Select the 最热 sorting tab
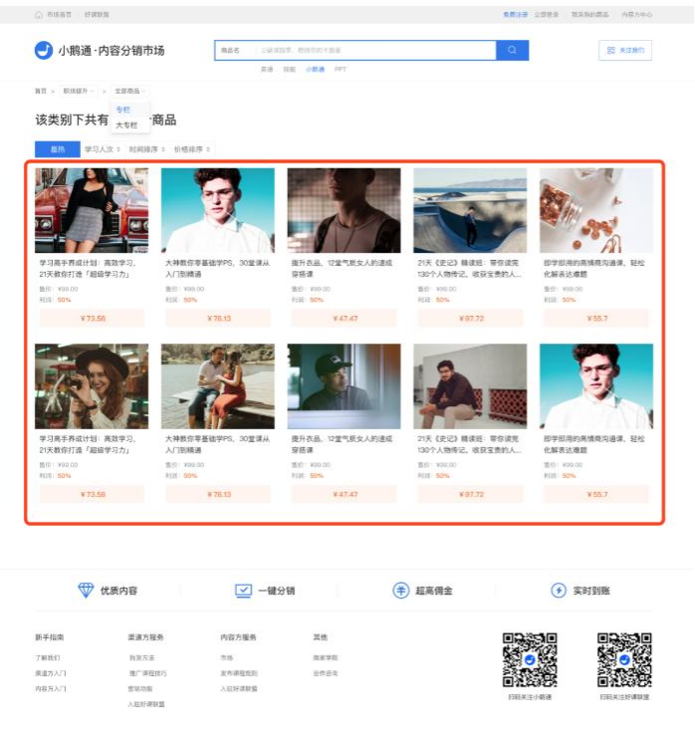Screen dimensions: 695x736 pyautogui.click(x=58, y=149)
